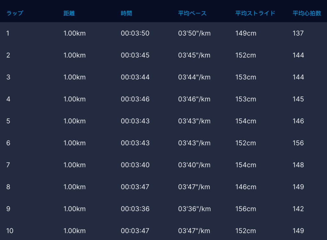The height and width of the screenshot is (240, 327).
Task: Click the 時間 column header
Action: click(x=126, y=13)
